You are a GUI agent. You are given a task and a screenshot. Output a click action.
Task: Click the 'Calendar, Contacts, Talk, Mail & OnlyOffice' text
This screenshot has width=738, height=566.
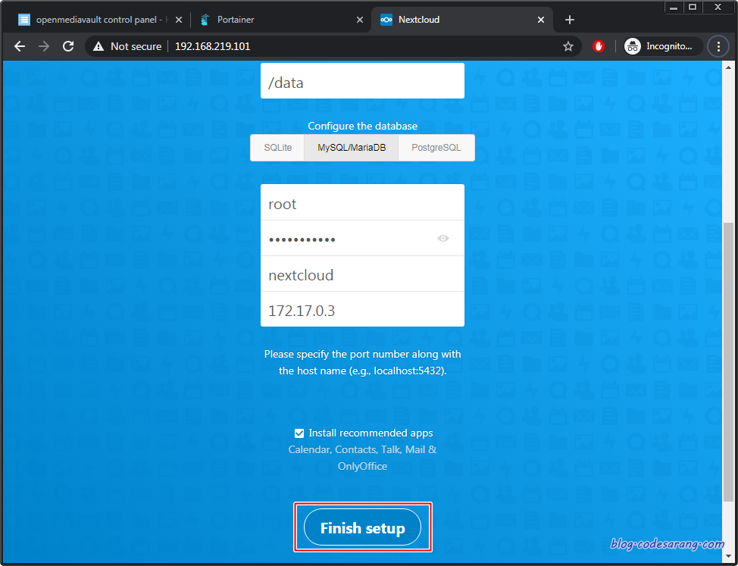[362, 458]
